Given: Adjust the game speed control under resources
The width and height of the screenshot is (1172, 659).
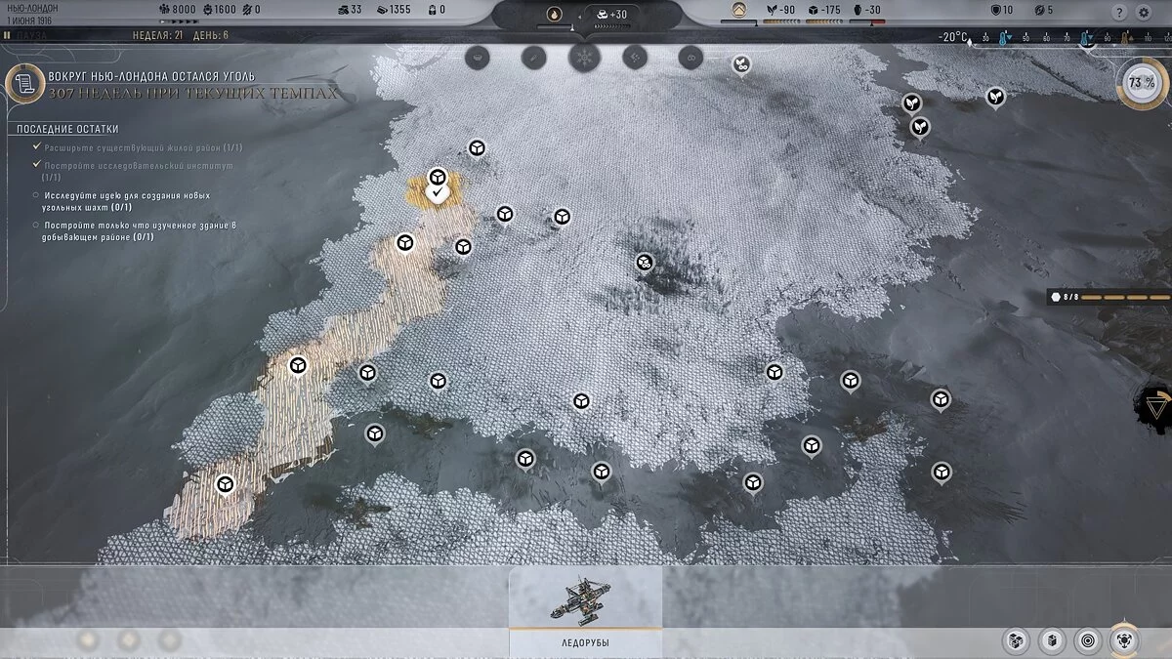Looking at the screenshot, I should pyautogui.click(x=179, y=21).
